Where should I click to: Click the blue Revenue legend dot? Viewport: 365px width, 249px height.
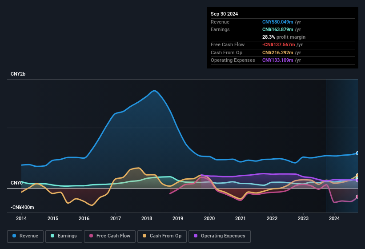[15, 236]
